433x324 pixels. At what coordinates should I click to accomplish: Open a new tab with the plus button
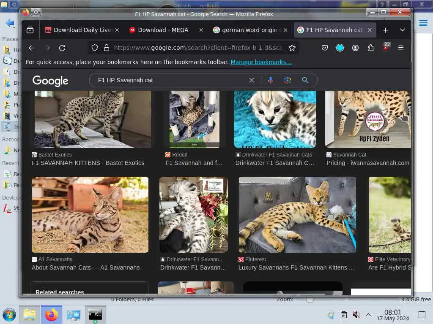point(386,30)
